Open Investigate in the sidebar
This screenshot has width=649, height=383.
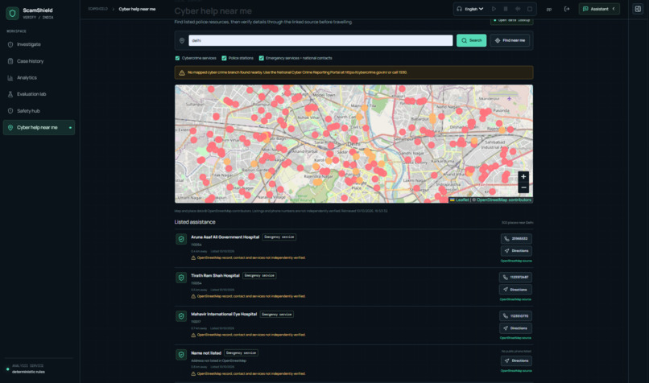pos(39,44)
